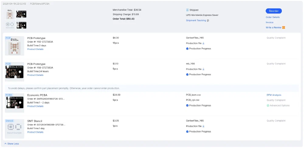The height and width of the screenshot is (148, 304).
Task: Open Product Details for order Y65-3727383A
Action: click(x=35, y=49)
